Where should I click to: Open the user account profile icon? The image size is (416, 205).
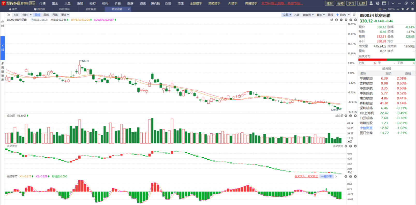[371, 3]
